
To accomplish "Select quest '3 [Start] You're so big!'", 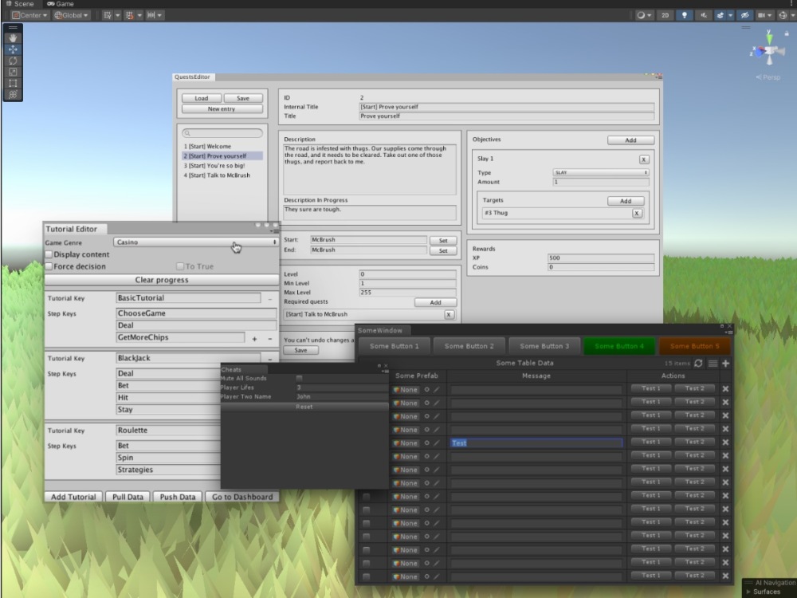I will click(222, 166).
